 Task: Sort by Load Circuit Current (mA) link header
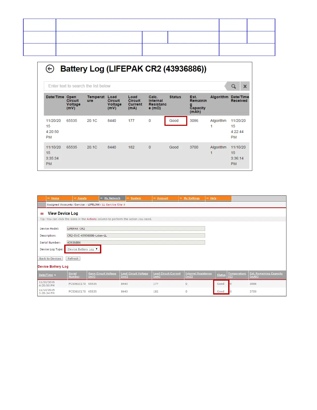pyautogui.click(x=167, y=275)
